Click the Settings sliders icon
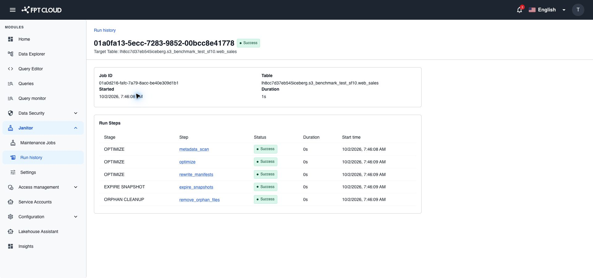The image size is (593, 278). [13, 172]
